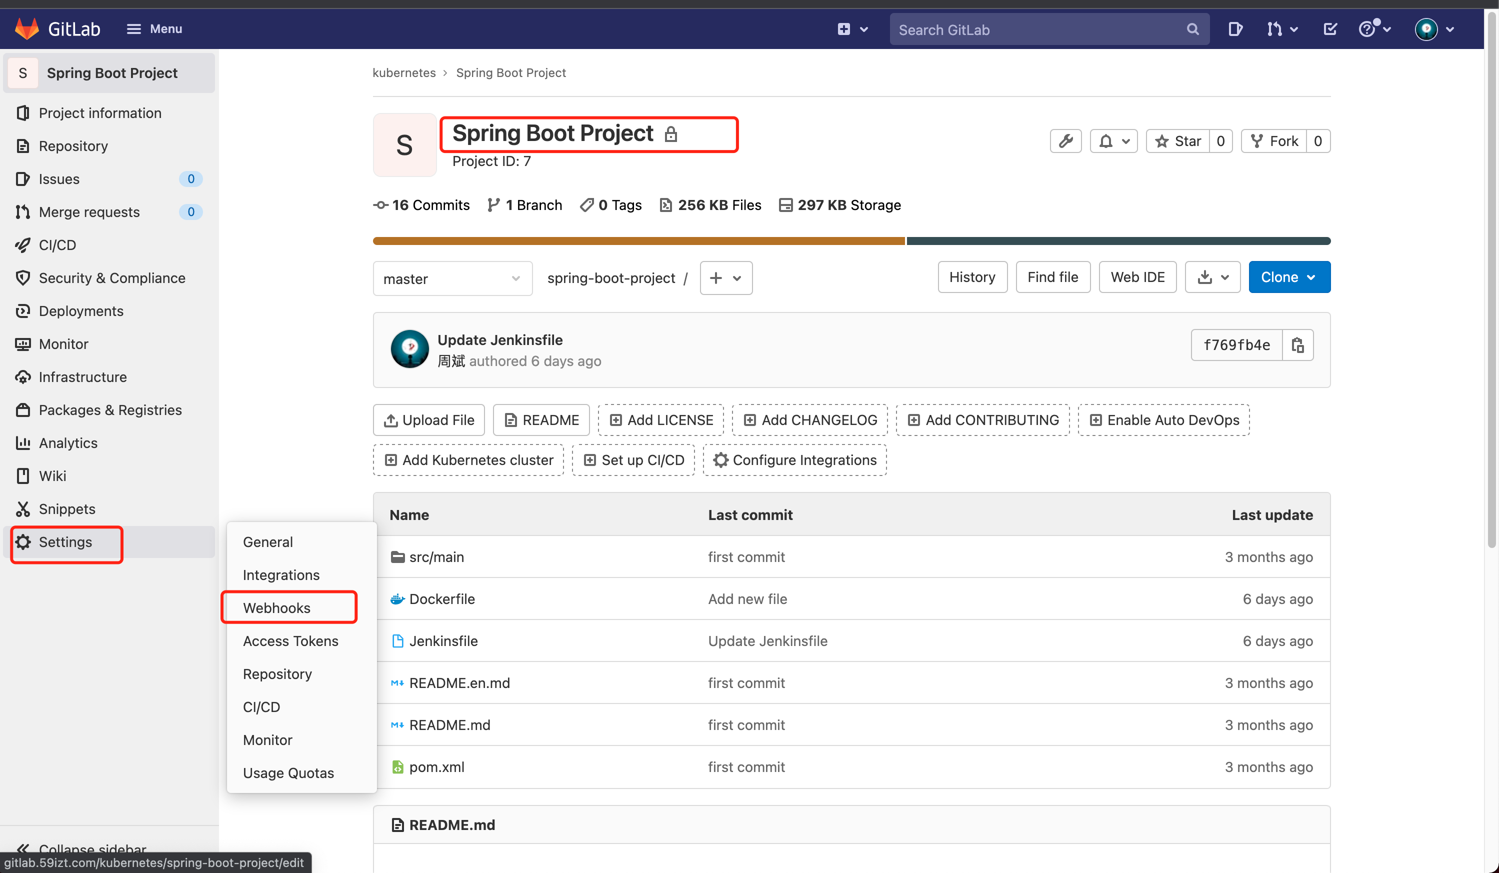The width and height of the screenshot is (1499, 873).
Task: Open the create new plus dropdown
Action: point(852,29)
